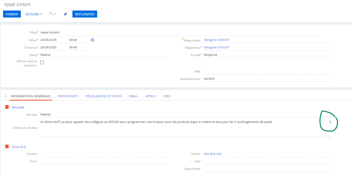Switch to the EMAIL tab
352x176 pixels.
(134, 96)
